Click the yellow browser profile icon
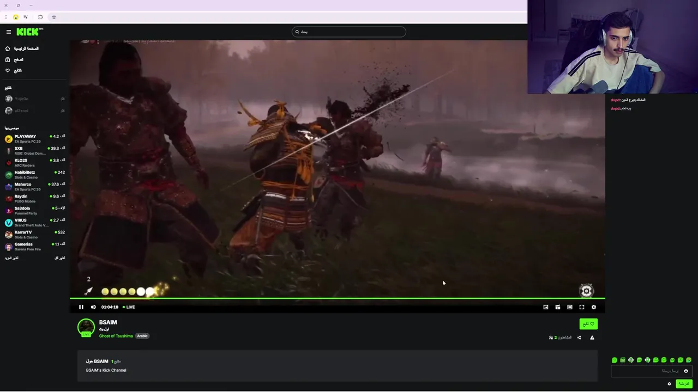Image resolution: width=698 pixels, height=392 pixels. (16, 17)
